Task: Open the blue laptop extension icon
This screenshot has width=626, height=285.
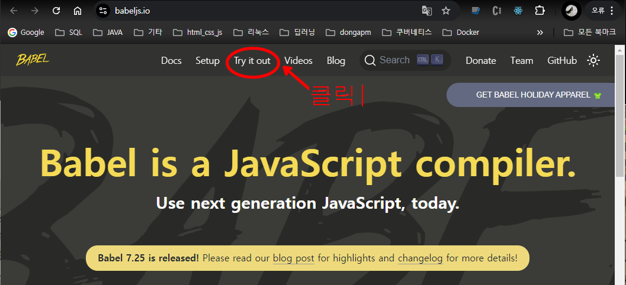Action: [x=475, y=11]
